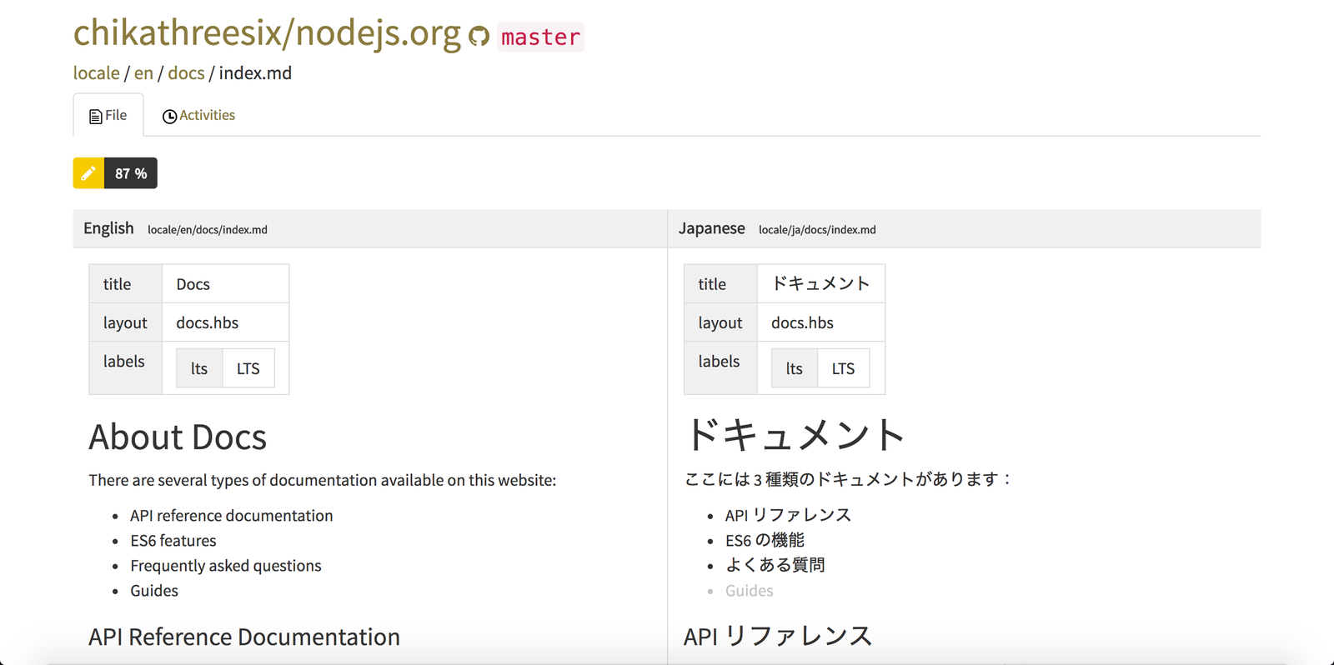Select Japanese labels cell LTS

coord(844,368)
